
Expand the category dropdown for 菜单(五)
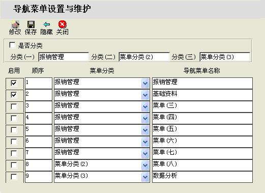point(145,130)
